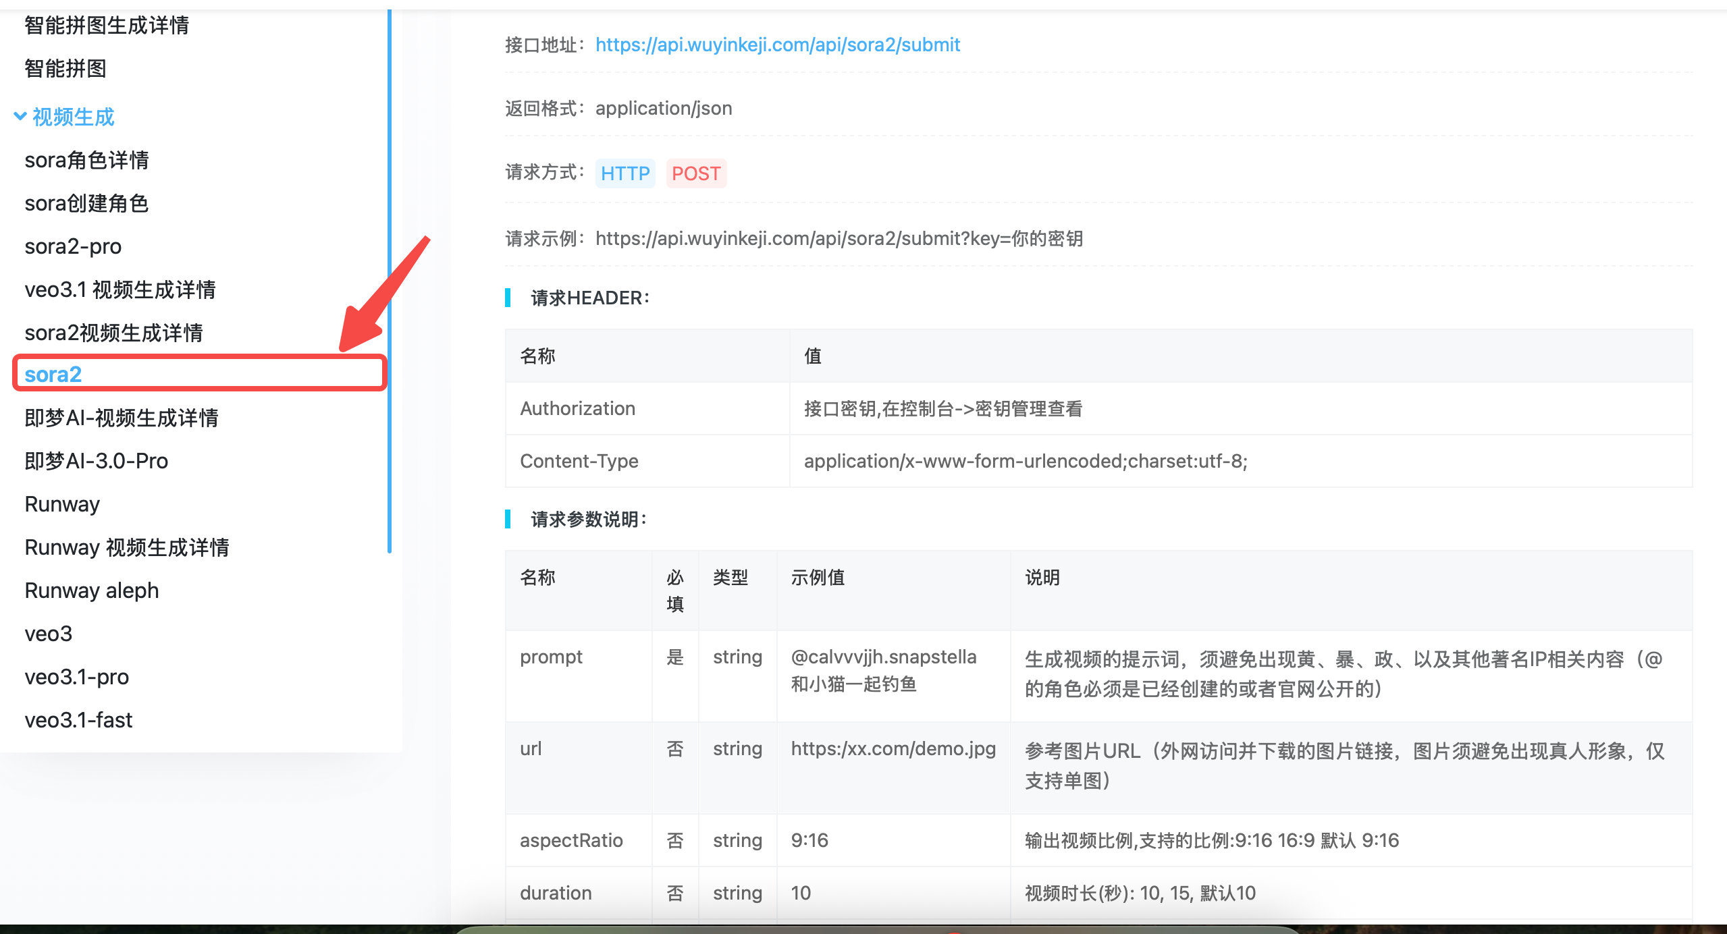The height and width of the screenshot is (934, 1727).
Task: Open the sora2-pro documentation page
Action: tap(72, 246)
